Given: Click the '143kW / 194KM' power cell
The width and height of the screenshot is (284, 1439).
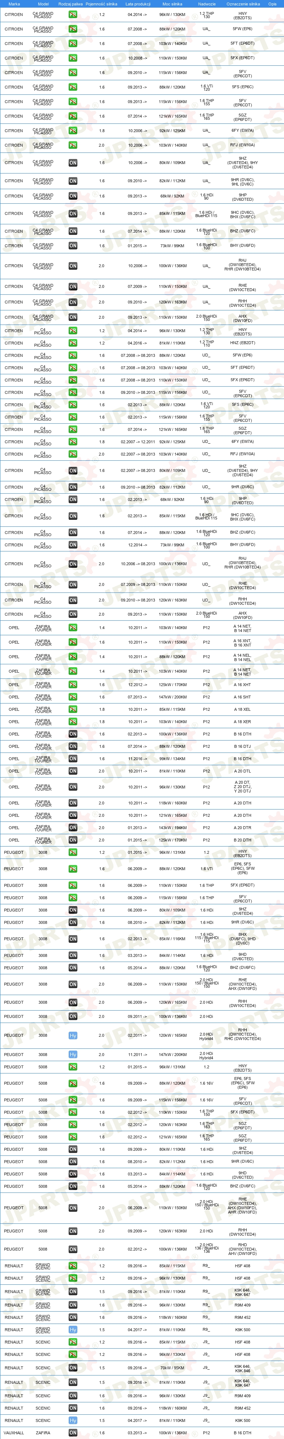Looking at the screenshot, I should 172,828.
